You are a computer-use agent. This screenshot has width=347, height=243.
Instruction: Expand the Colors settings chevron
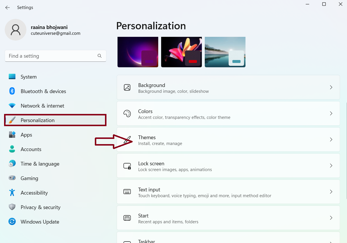[x=331, y=113]
